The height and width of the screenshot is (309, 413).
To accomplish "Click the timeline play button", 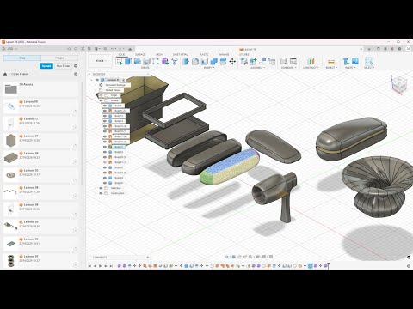I will tap(100, 266).
